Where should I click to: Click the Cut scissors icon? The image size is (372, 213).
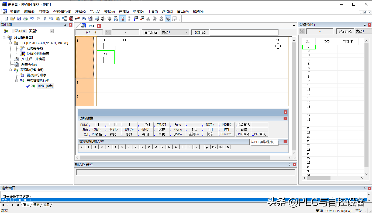45,19
